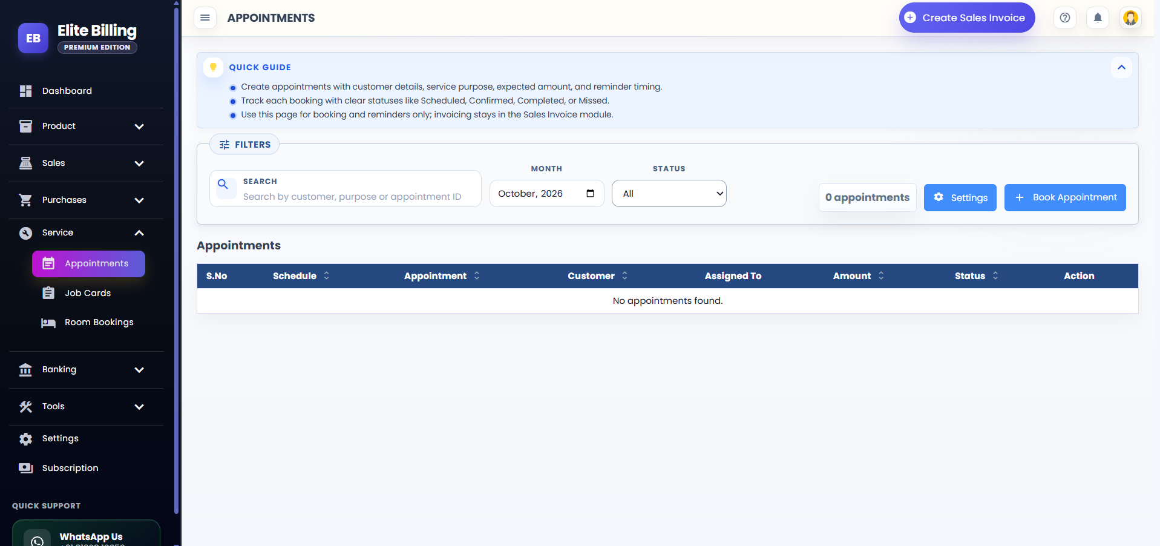Select Appointments in the sidebar
Image resolution: width=1160 pixels, height=546 pixels.
[88, 264]
